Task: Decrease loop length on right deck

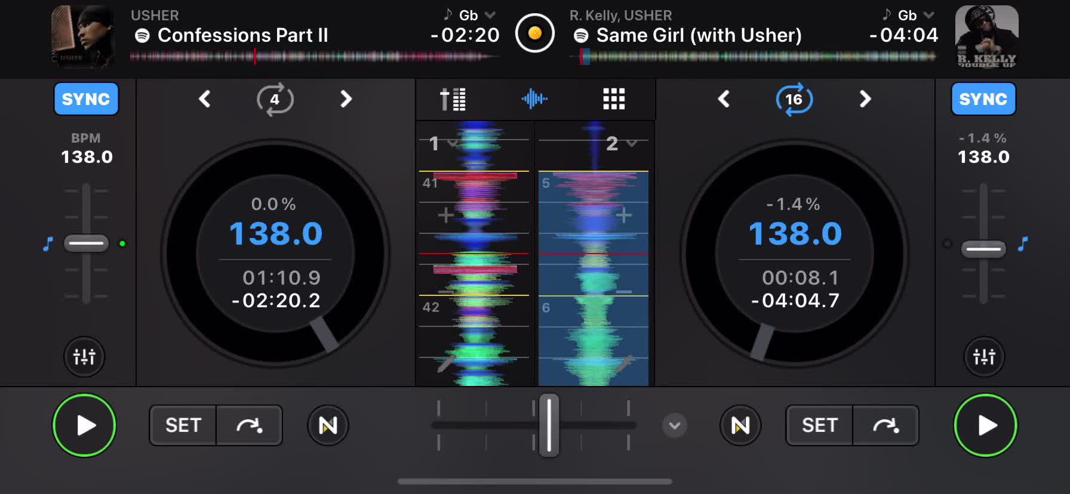Action: point(724,98)
